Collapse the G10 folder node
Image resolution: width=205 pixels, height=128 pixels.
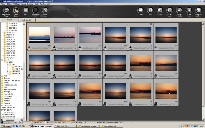tap(2, 60)
